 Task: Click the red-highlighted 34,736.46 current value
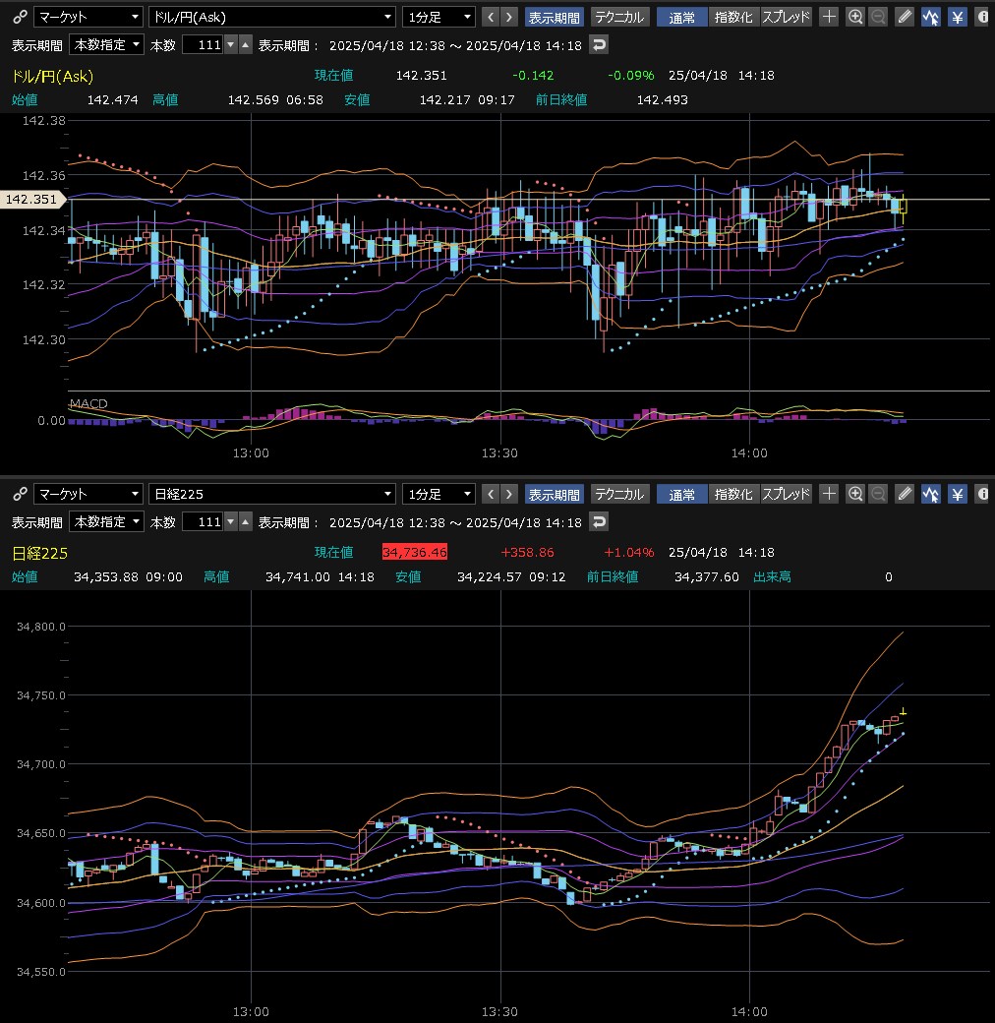click(415, 552)
